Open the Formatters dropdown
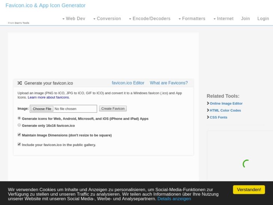 192,19
